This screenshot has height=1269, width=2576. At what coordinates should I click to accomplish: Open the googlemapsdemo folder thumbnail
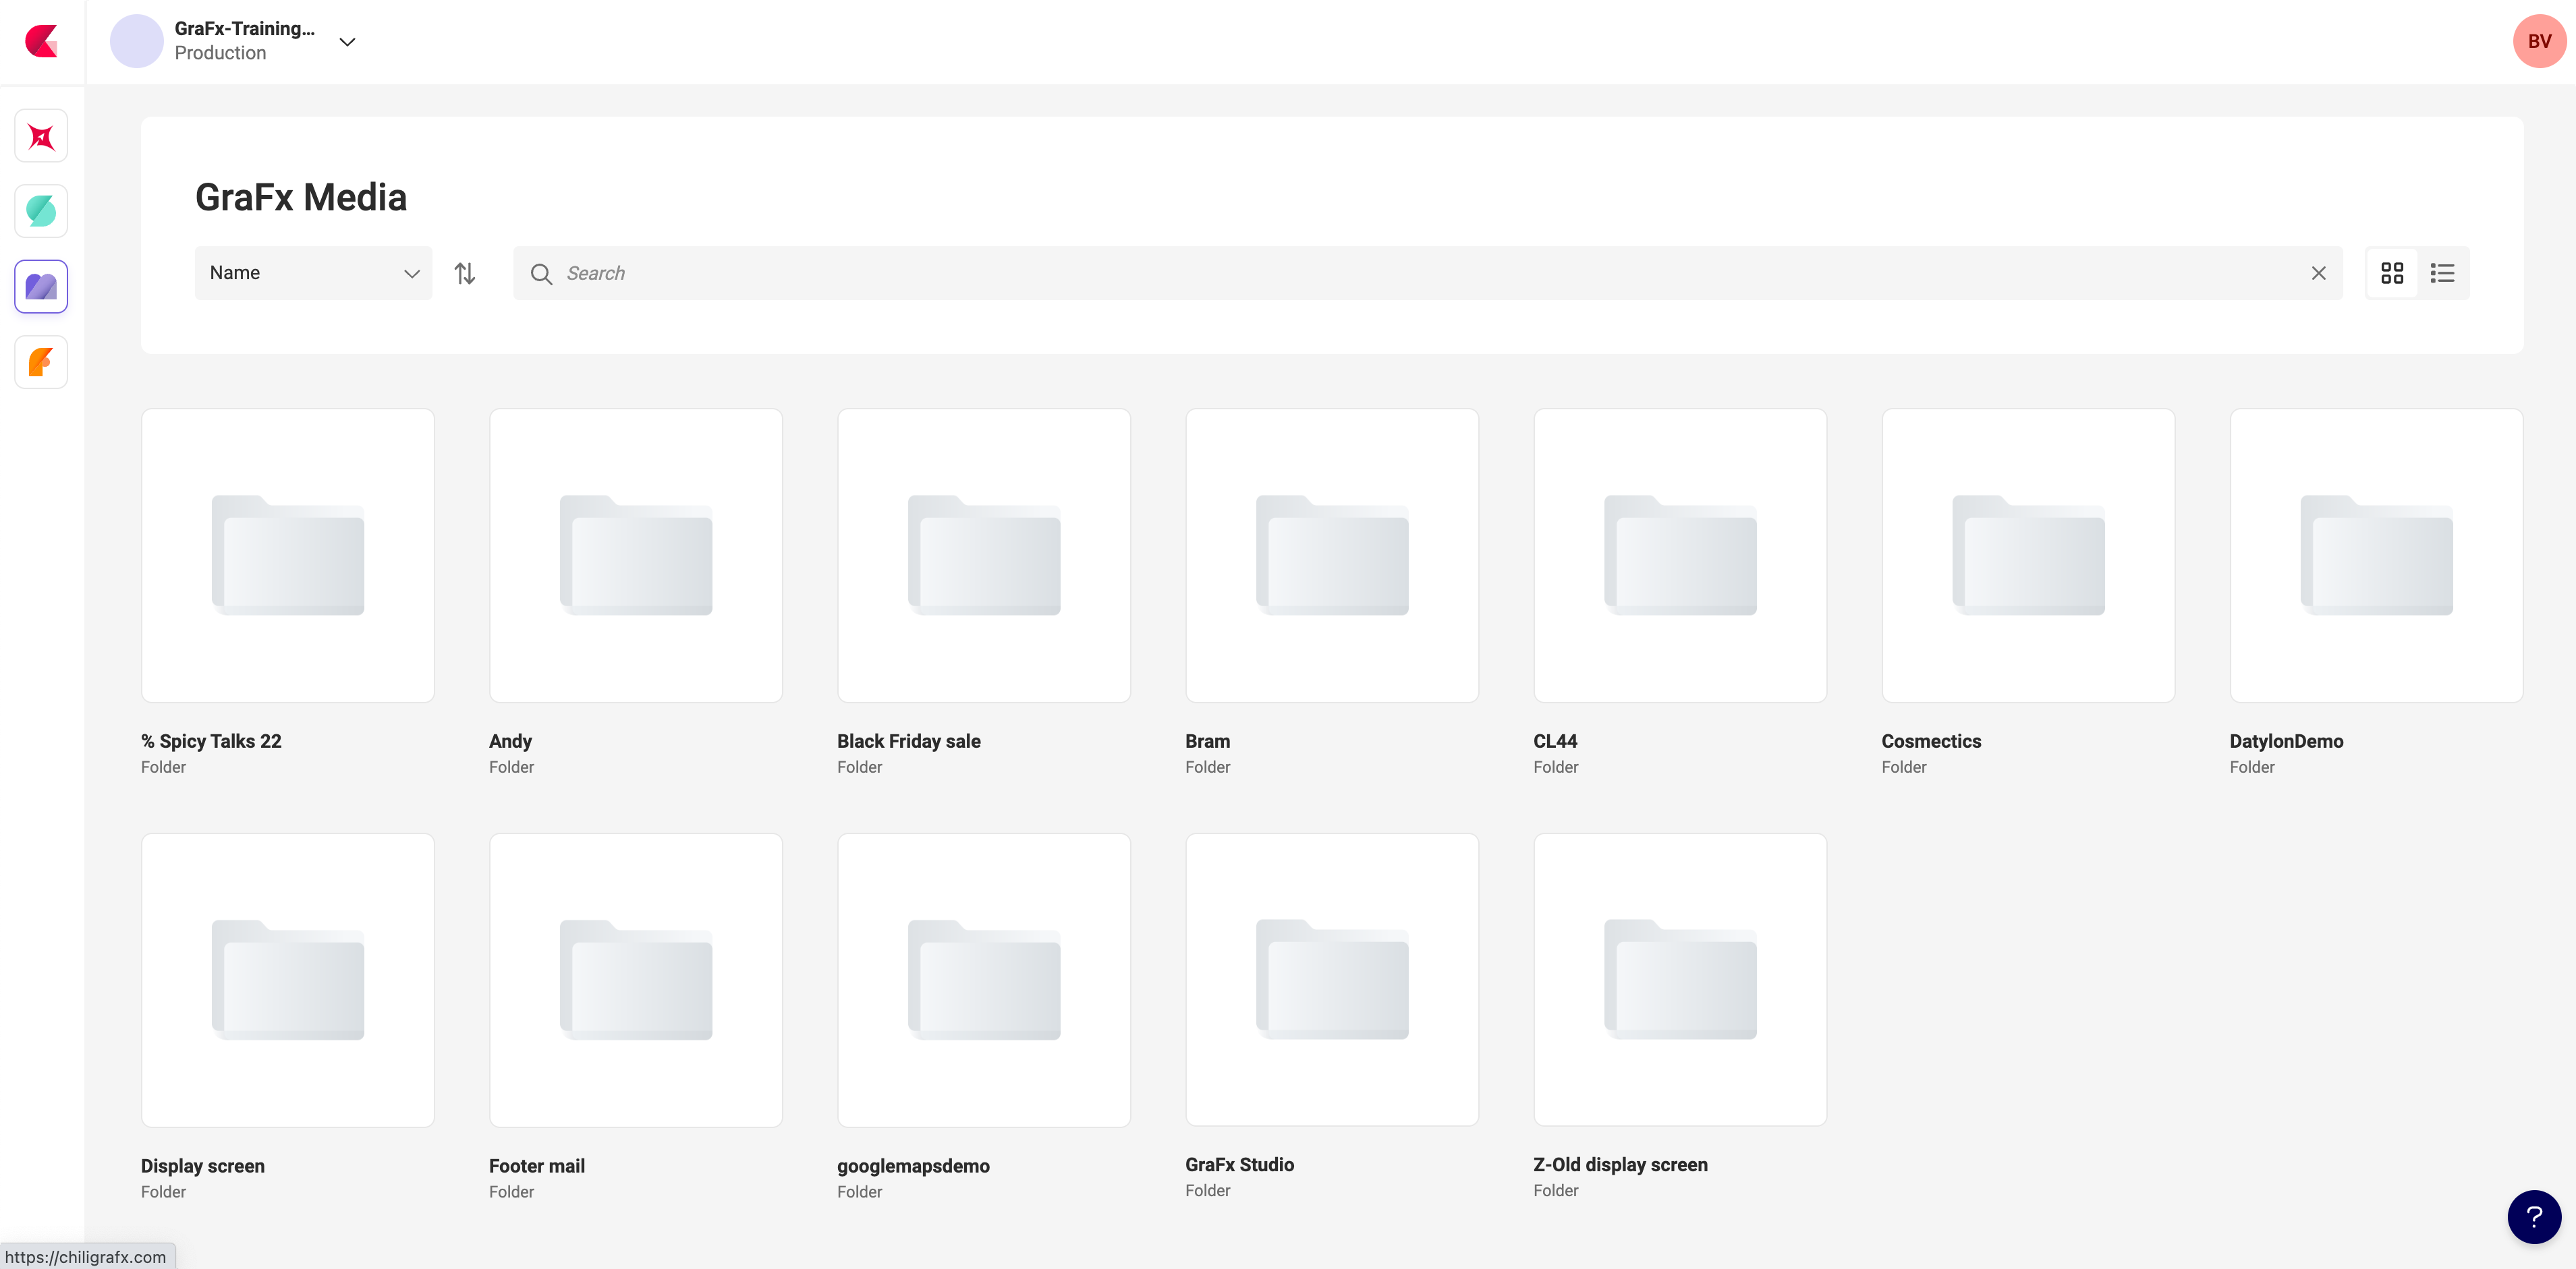[984, 980]
